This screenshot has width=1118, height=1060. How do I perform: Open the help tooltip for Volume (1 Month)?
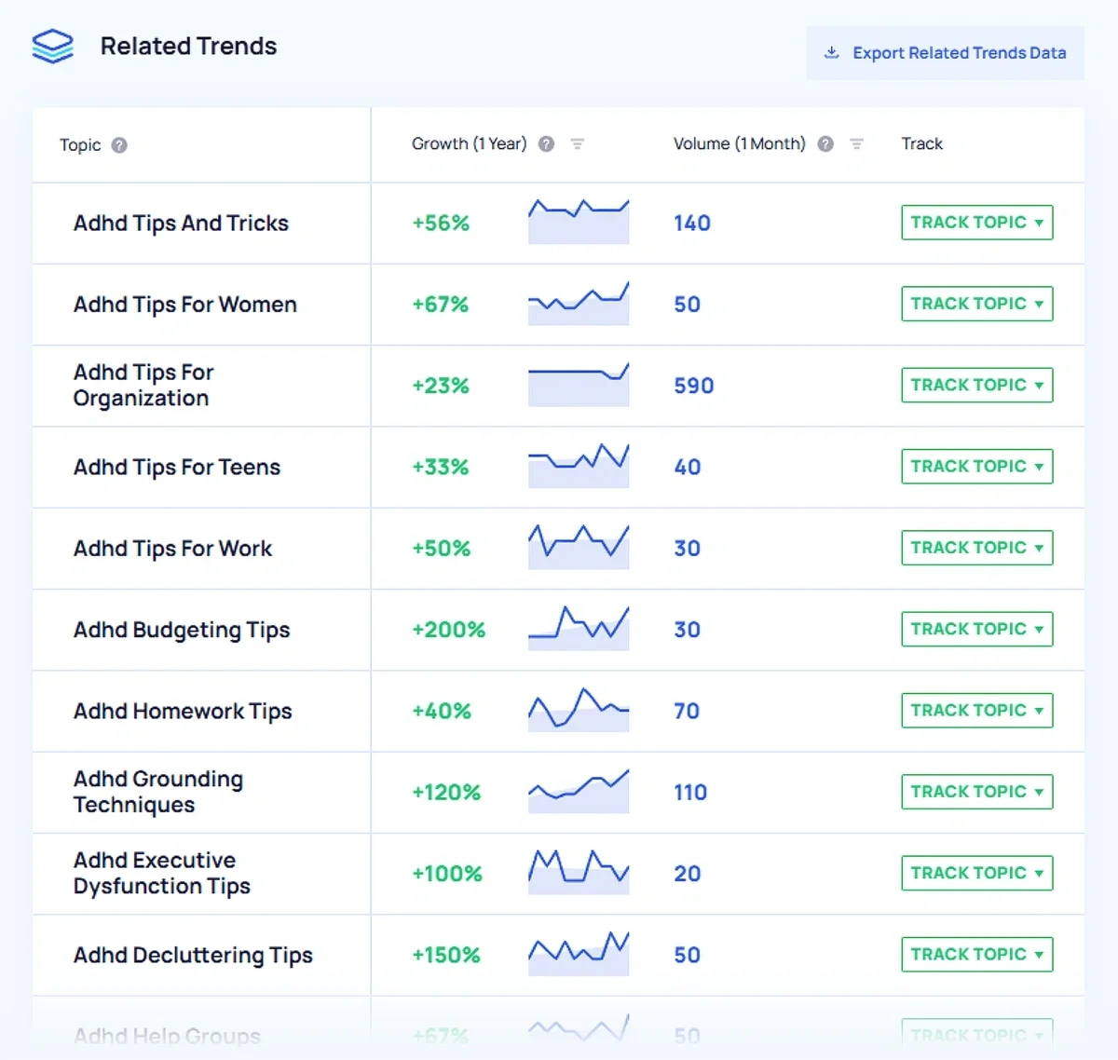tap(825, 144)
